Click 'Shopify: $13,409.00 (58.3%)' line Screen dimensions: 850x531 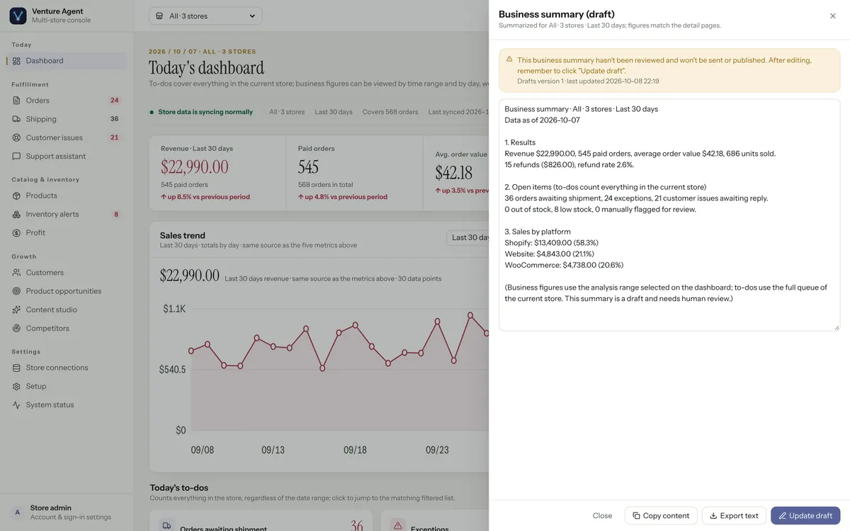tap(552, 243)
